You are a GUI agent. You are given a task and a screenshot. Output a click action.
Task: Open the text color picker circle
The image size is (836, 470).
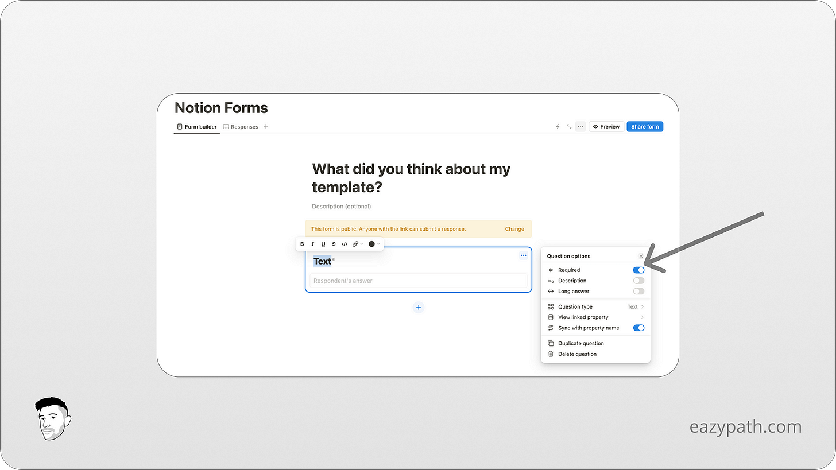click(371, 244)
